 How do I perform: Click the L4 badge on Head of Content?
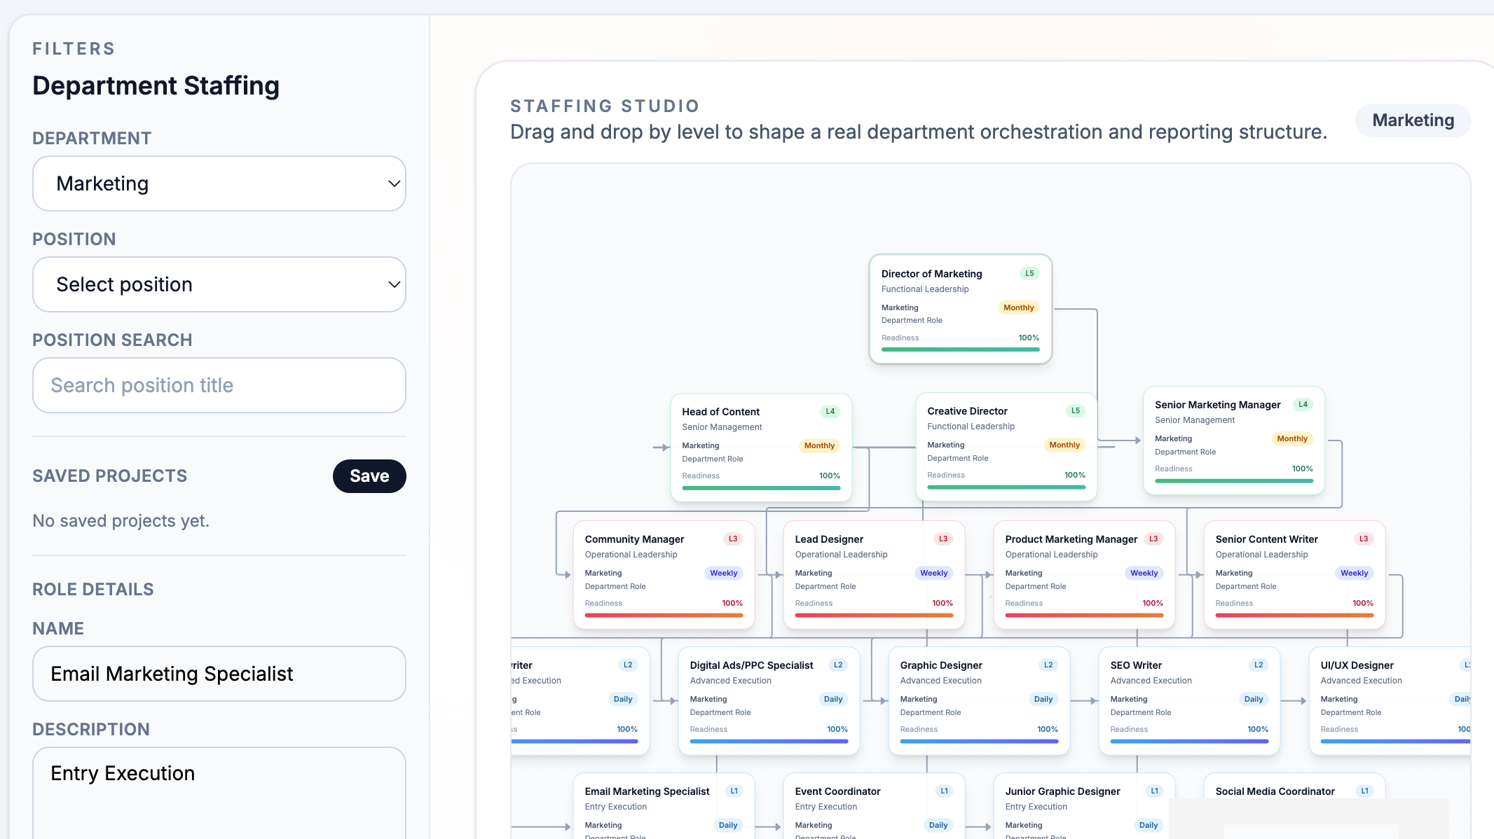[x=830, y=411]
